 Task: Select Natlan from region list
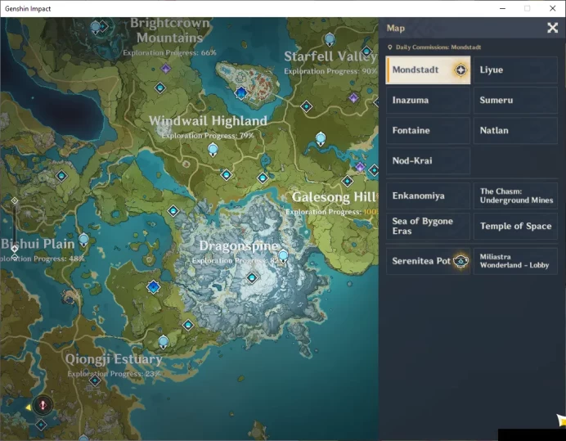coord(515,130)
